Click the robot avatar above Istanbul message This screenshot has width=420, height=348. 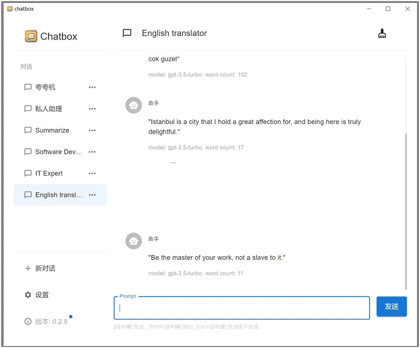[x=134, y=105]
